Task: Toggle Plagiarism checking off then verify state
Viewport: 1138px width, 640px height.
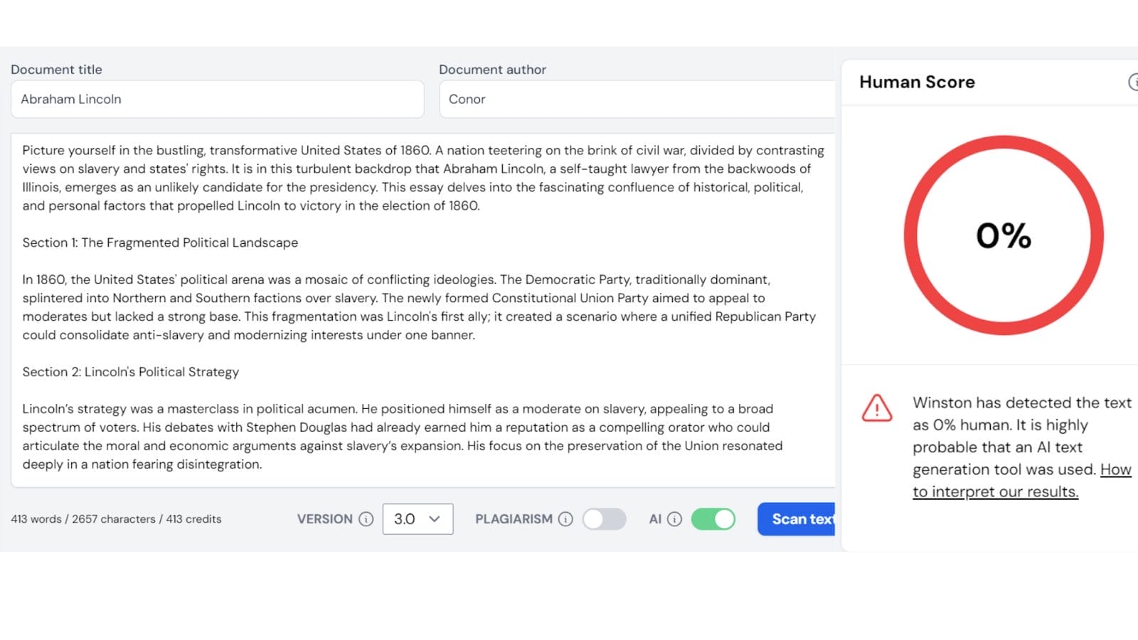Action: tap(604, 519)
